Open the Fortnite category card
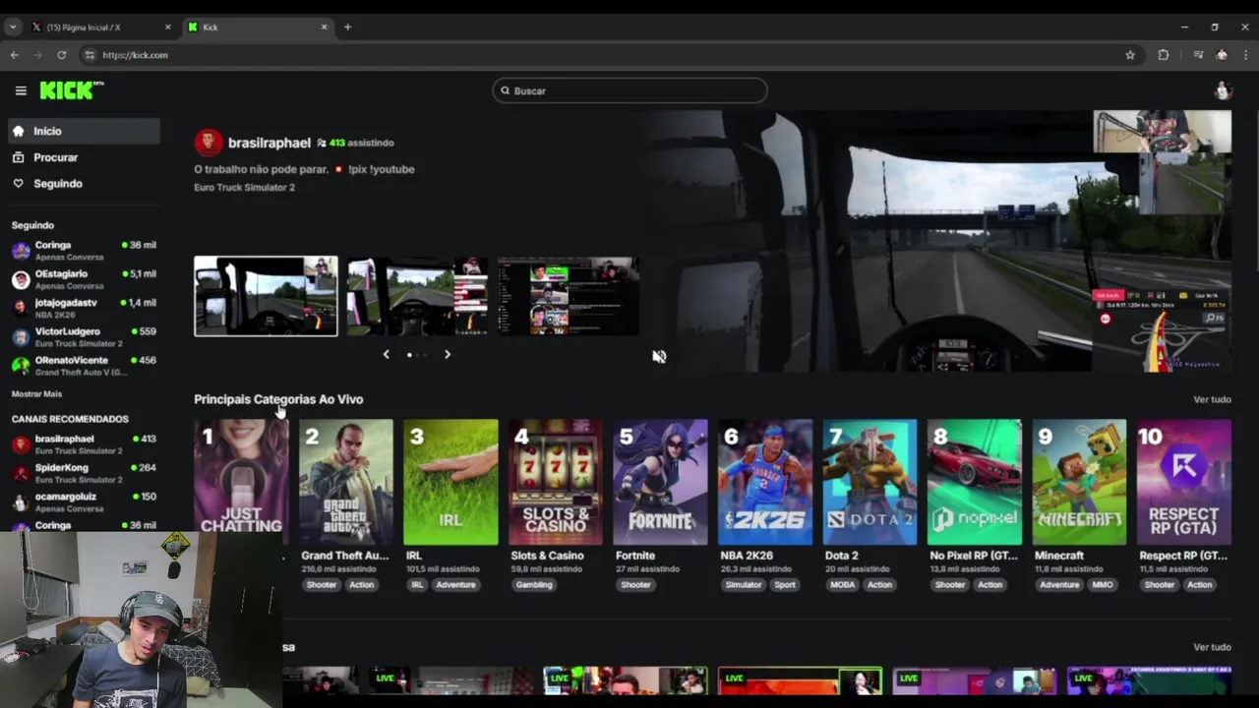Screen dimensions: 1259x708 pyautogui.click(x=660, y=482)
